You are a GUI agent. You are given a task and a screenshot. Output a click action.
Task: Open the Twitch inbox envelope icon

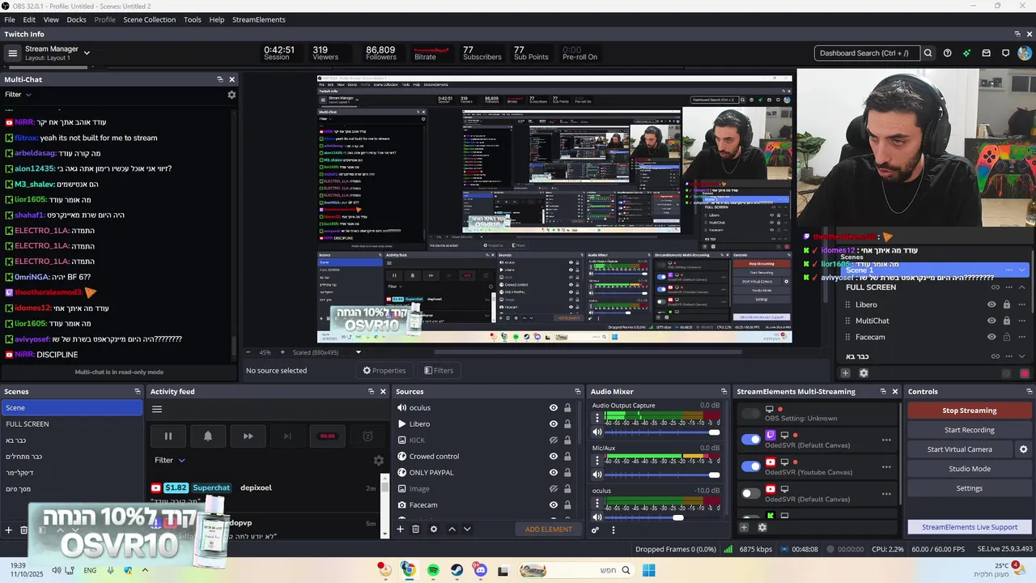986,53
